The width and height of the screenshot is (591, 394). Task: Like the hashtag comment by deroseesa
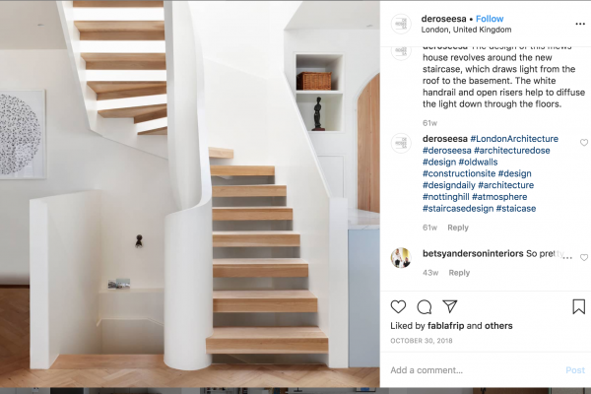point(584,143)
